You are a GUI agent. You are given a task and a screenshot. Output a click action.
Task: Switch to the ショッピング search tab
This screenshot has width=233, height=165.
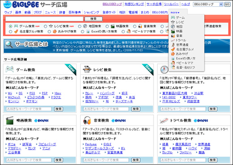click(x=91, y=13)
